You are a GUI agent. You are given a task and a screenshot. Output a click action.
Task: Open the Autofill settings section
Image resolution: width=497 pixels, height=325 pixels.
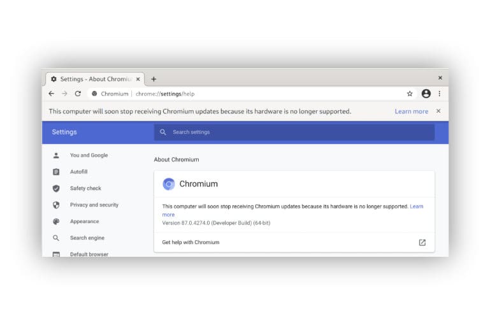point(78,171)
